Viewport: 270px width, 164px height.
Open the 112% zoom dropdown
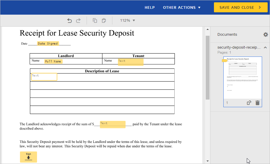pos(127,20)
